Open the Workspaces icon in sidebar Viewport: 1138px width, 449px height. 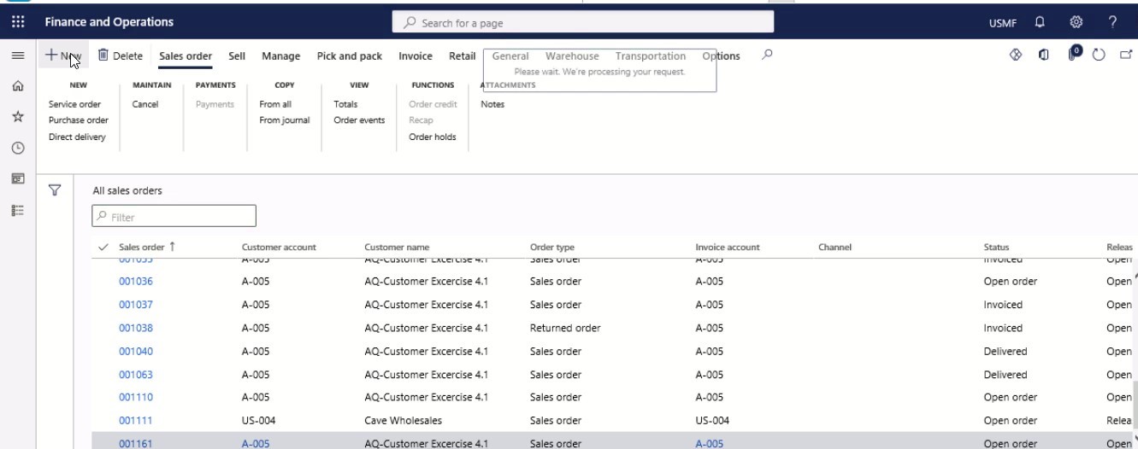pos(18,178)
